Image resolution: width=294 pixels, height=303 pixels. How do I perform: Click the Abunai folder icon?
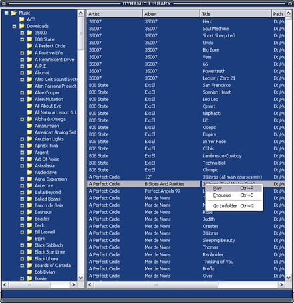[29, 73]
